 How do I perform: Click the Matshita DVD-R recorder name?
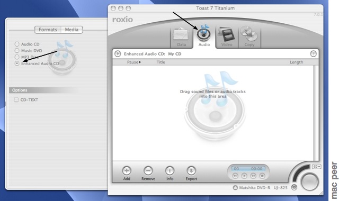254,188
